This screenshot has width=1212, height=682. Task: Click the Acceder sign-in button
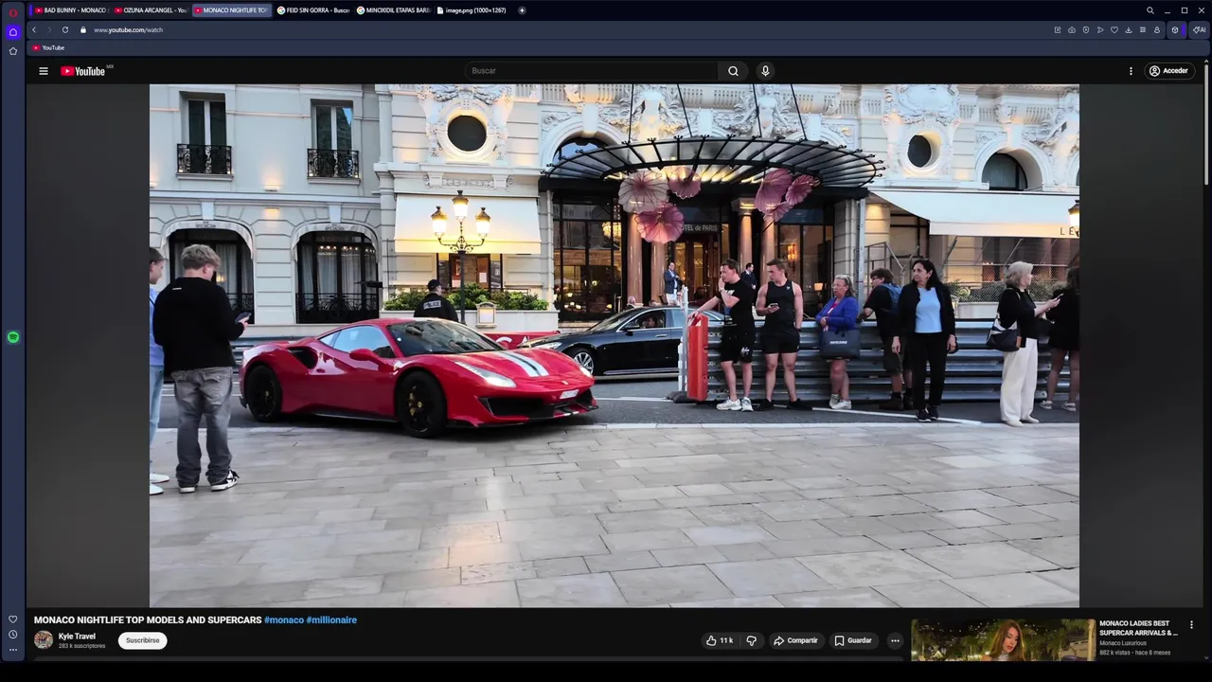[1168, 71]
